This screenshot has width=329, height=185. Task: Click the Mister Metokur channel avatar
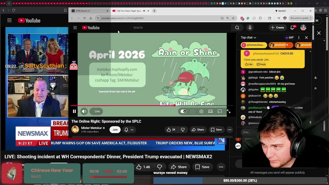point(75,129)
